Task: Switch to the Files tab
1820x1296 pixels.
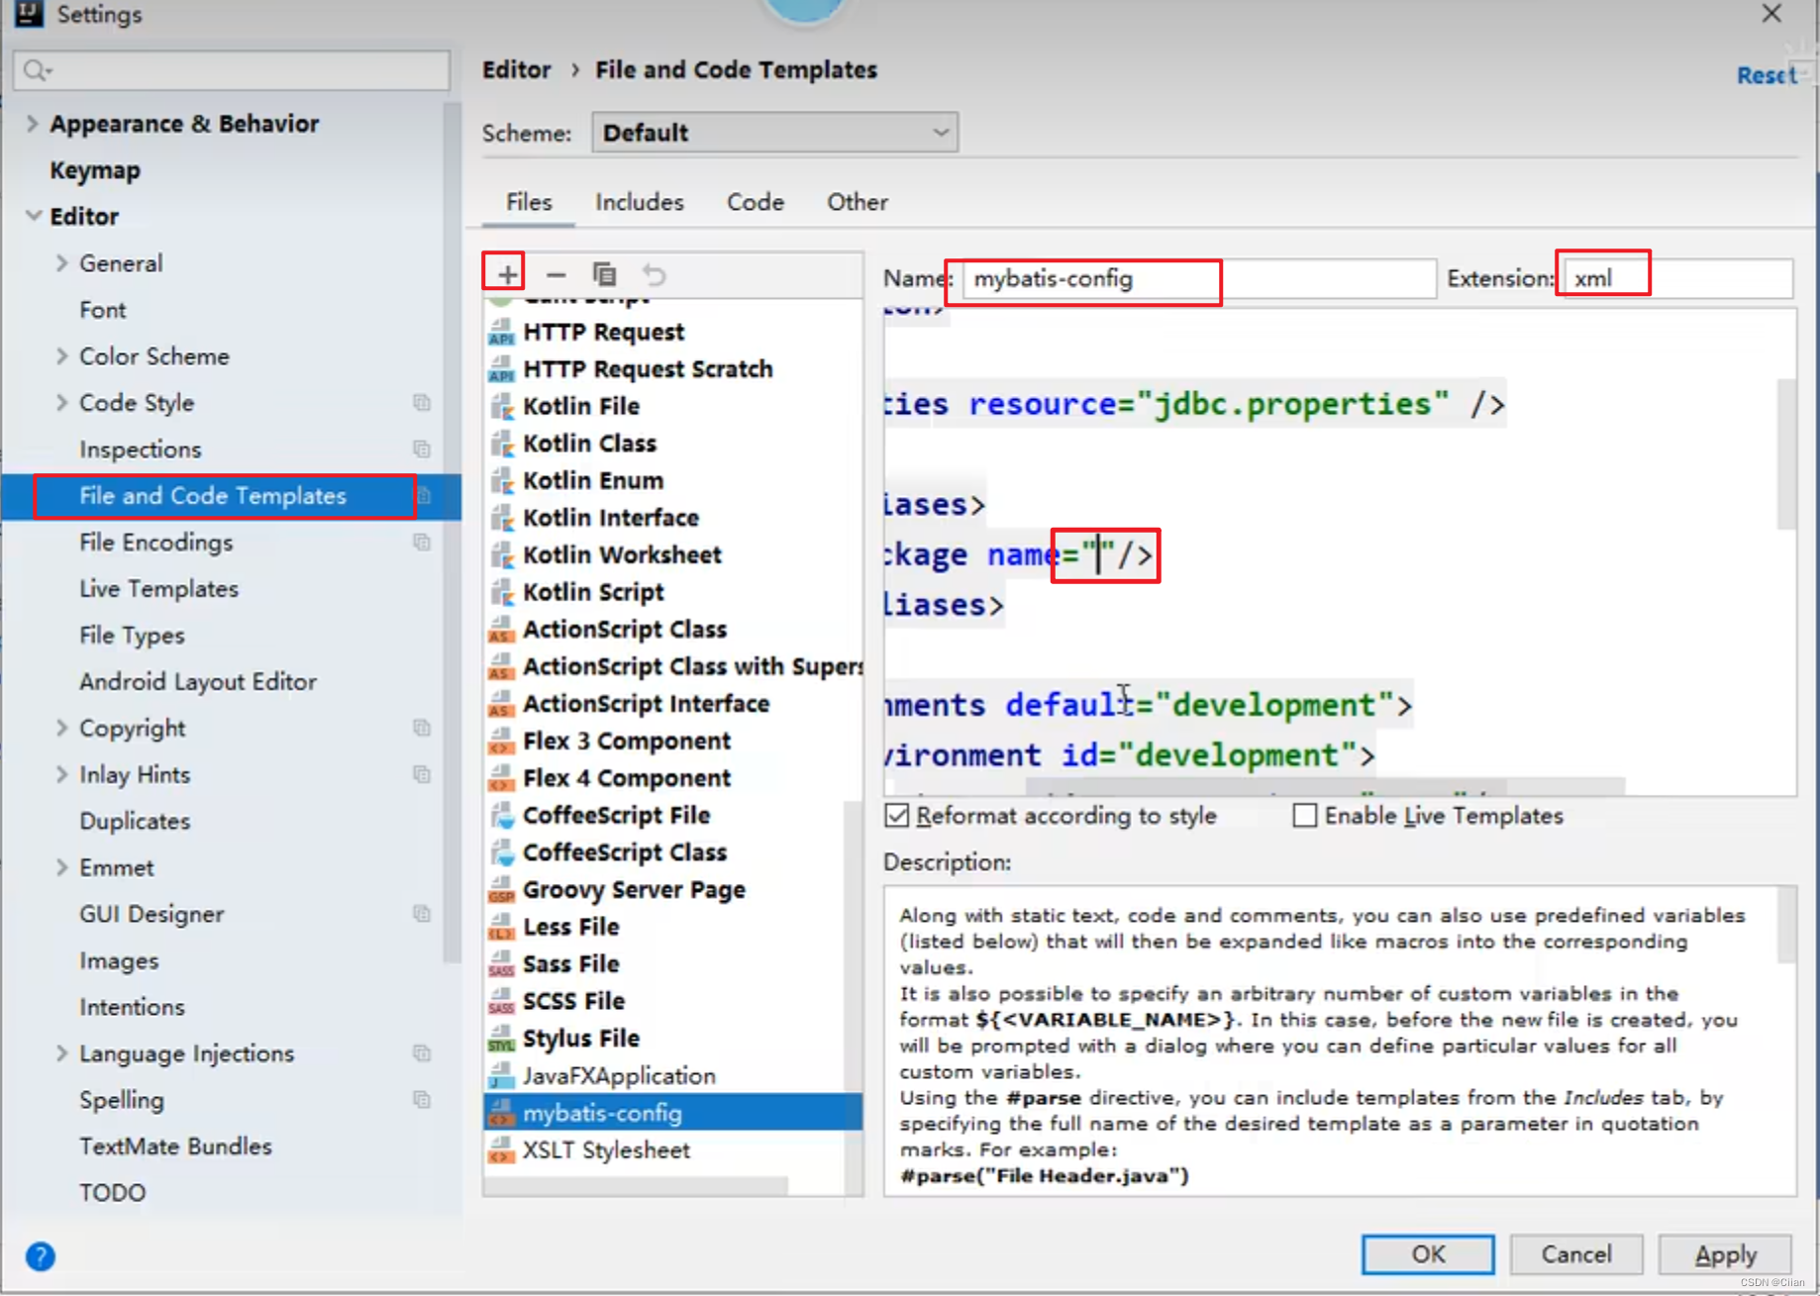Action: click(x=529, y=202)
